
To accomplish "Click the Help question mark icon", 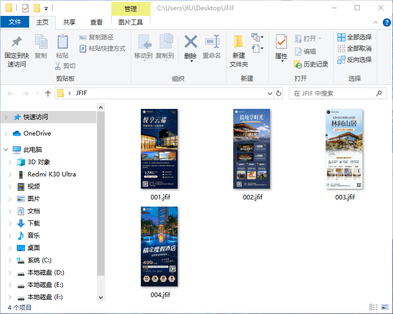I will pyautogui.click(x=386, y=23).
